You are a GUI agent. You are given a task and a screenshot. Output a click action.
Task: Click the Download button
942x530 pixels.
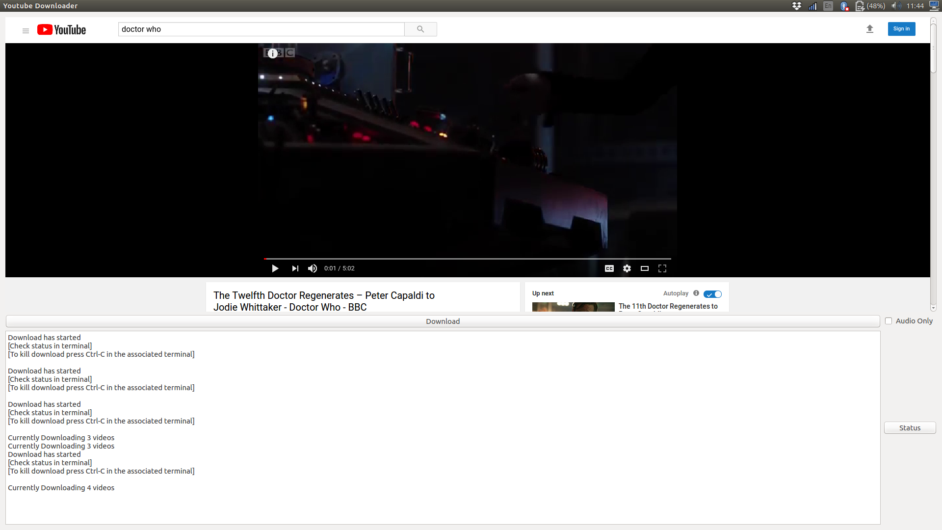click(443, 321)
